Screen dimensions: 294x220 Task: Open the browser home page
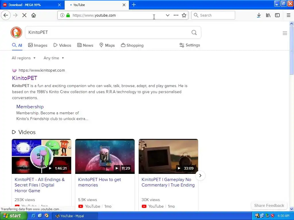(34, 15)
